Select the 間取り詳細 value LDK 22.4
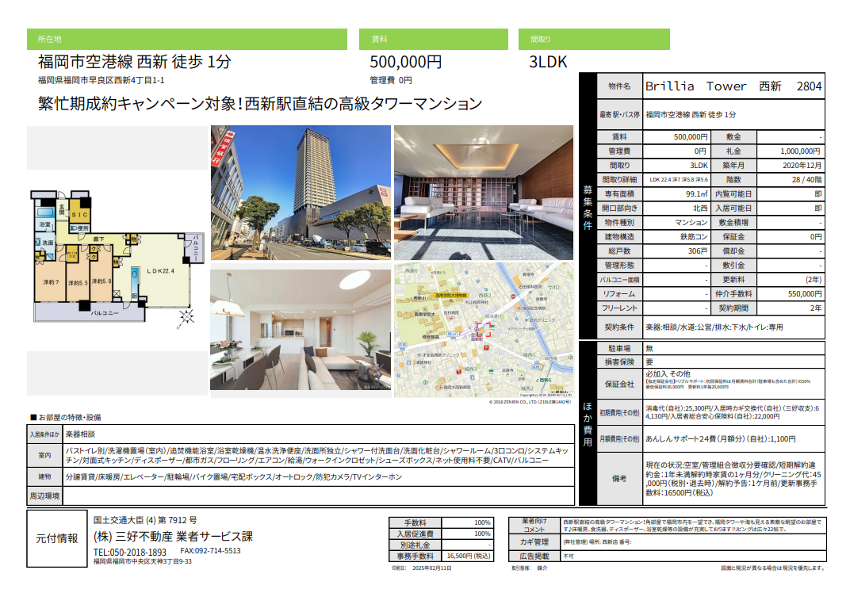 [x=679, y=179]
